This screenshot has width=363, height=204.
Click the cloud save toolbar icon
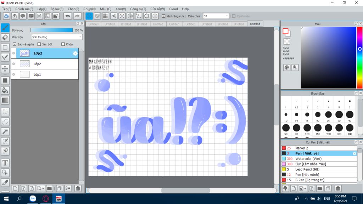pyautogui.click(x=6, y=16)
